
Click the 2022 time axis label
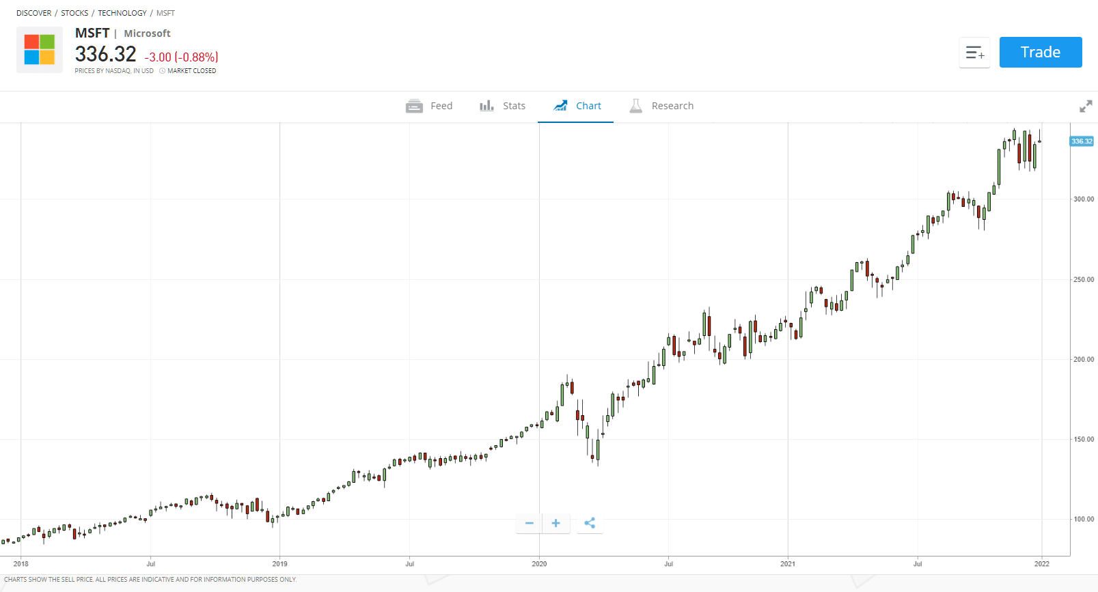[x=1042, y=564]
